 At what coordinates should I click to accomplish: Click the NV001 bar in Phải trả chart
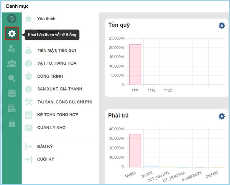pos(135,150)
